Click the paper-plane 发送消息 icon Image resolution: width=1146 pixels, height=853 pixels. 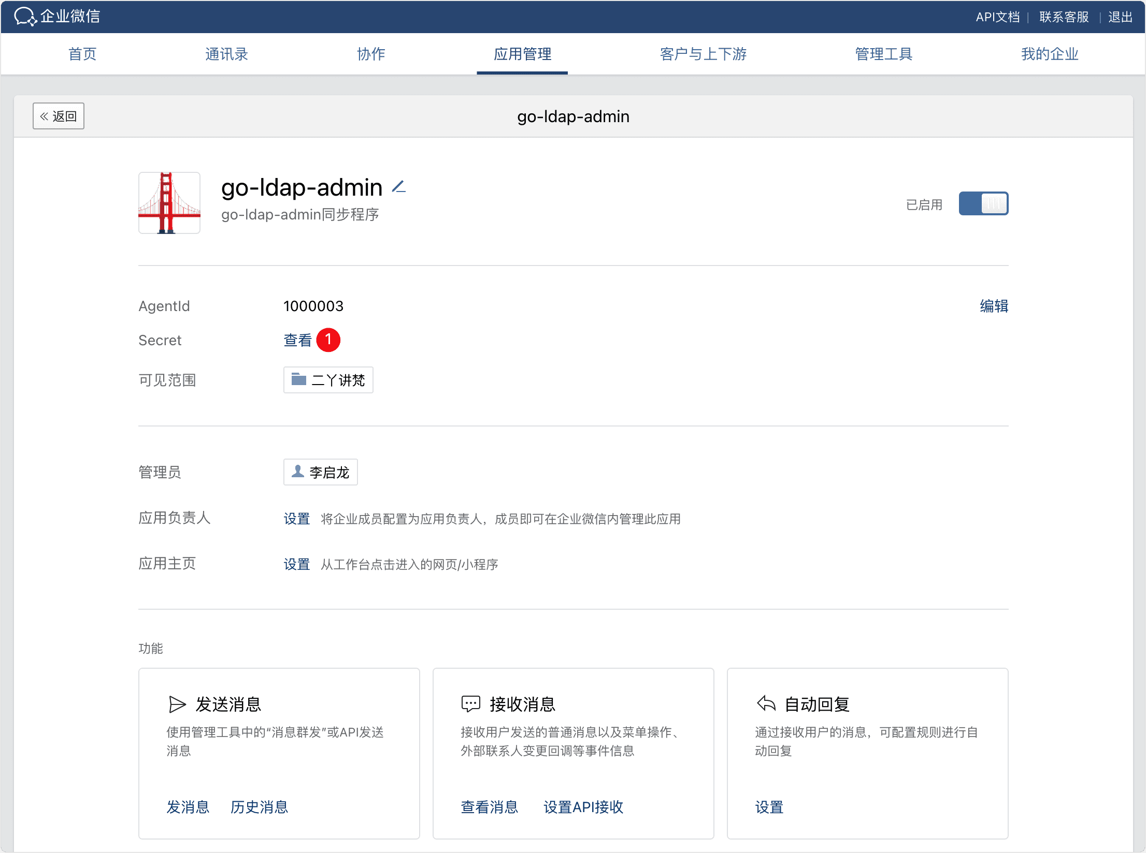(x=177, y=704)
